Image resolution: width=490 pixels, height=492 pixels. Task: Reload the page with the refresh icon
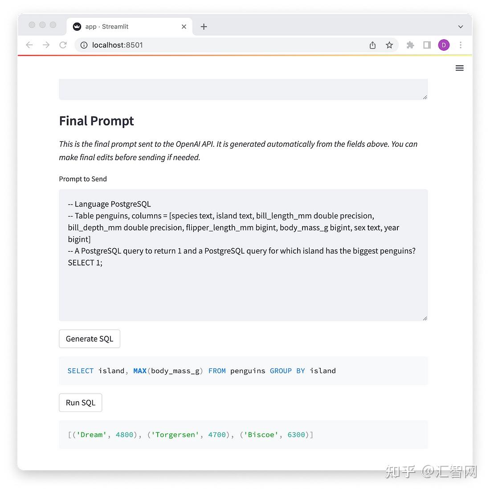click(63, 45)
